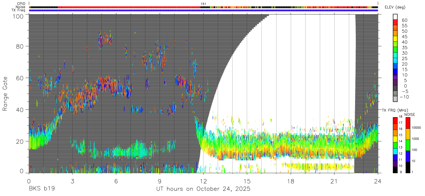Click the UT hours on October 24, 2025 title
The height and width of the screenshot is (196, 425).
[203, 189]
